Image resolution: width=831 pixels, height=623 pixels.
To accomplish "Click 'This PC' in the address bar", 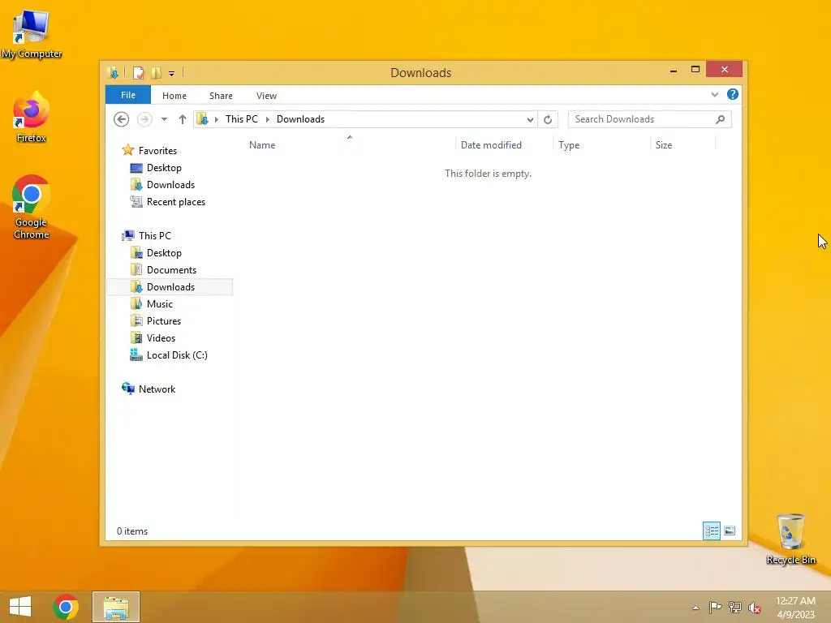I will click(242, 119).
